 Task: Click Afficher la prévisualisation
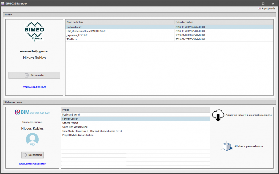(x=248, y=146)
